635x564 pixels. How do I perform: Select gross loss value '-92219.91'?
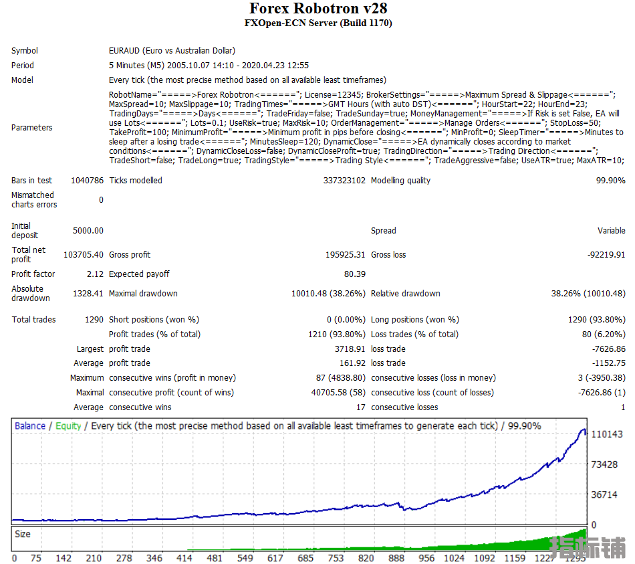(606, 255)
